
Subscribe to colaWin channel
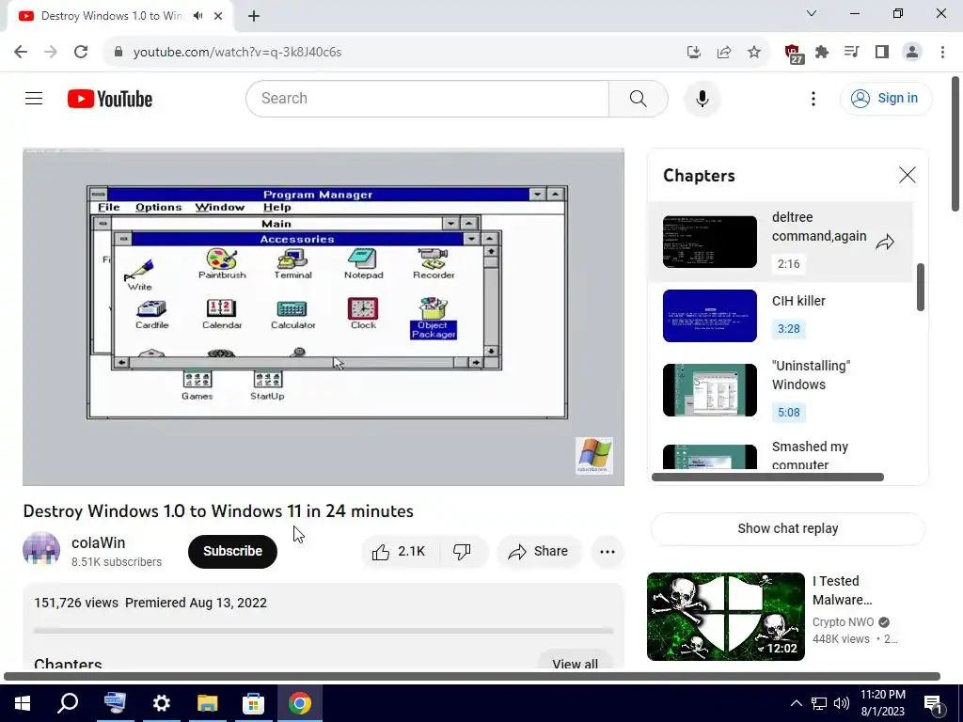tap(232, 551)
